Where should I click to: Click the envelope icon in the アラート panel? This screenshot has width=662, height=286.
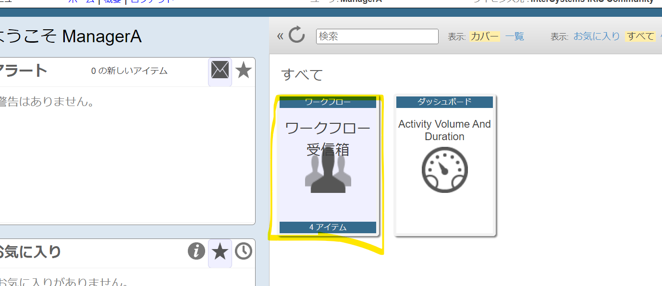(220, 71)
